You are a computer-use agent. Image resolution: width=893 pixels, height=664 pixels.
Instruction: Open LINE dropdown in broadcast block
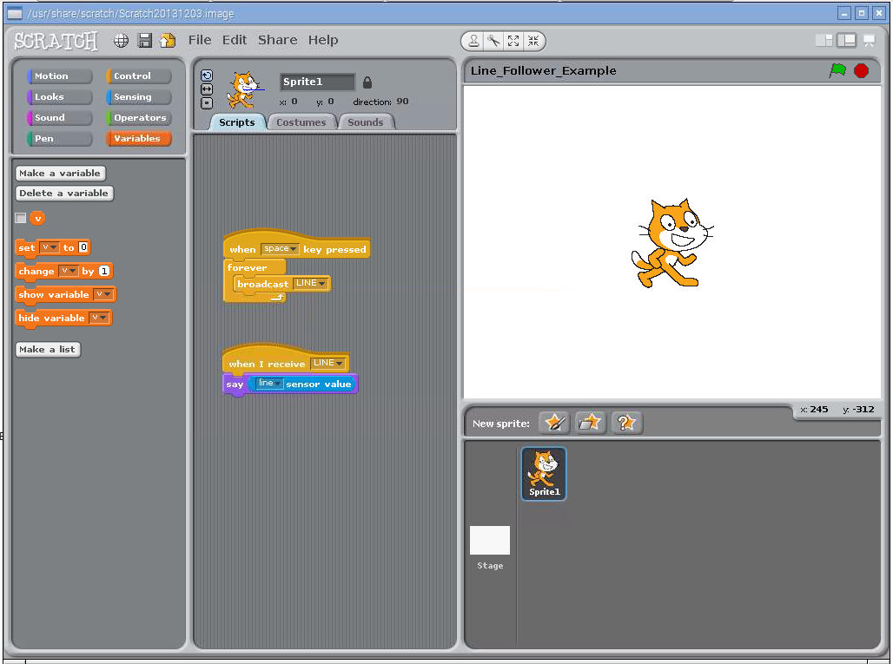point(310,283)
